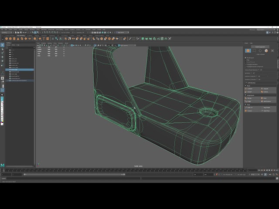Switch to UV selection in Modeling Toolkit

click(x=272, y=51)
